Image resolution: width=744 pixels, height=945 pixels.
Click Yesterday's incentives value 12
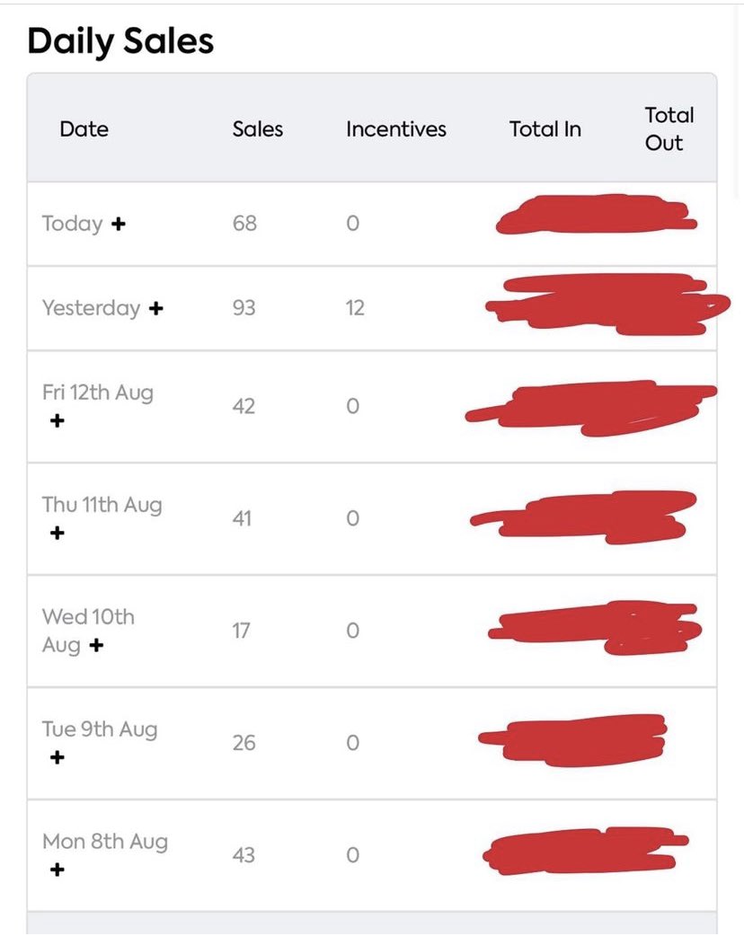[355, 308]
